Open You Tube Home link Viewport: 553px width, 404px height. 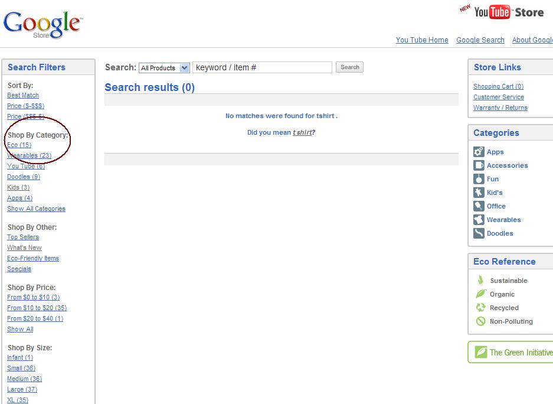click(x=422, y=40)
